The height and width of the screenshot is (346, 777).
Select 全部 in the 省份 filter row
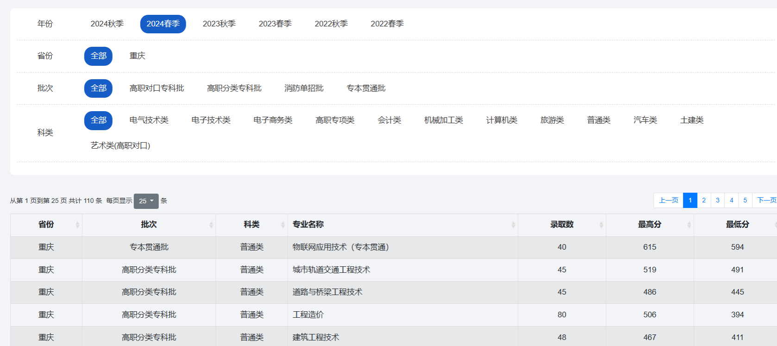(98, 56)
